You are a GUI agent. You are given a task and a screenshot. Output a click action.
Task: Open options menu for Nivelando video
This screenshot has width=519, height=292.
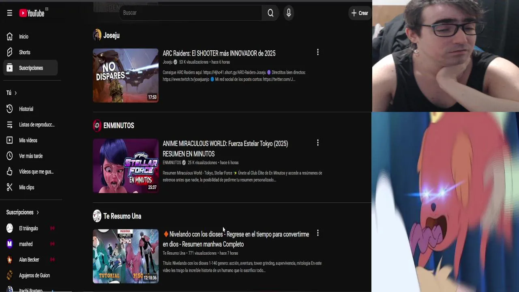click(318, 233)
